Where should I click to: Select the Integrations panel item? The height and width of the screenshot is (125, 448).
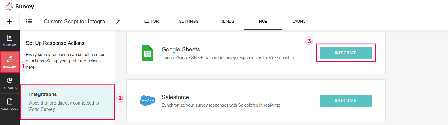pos(67,102)
